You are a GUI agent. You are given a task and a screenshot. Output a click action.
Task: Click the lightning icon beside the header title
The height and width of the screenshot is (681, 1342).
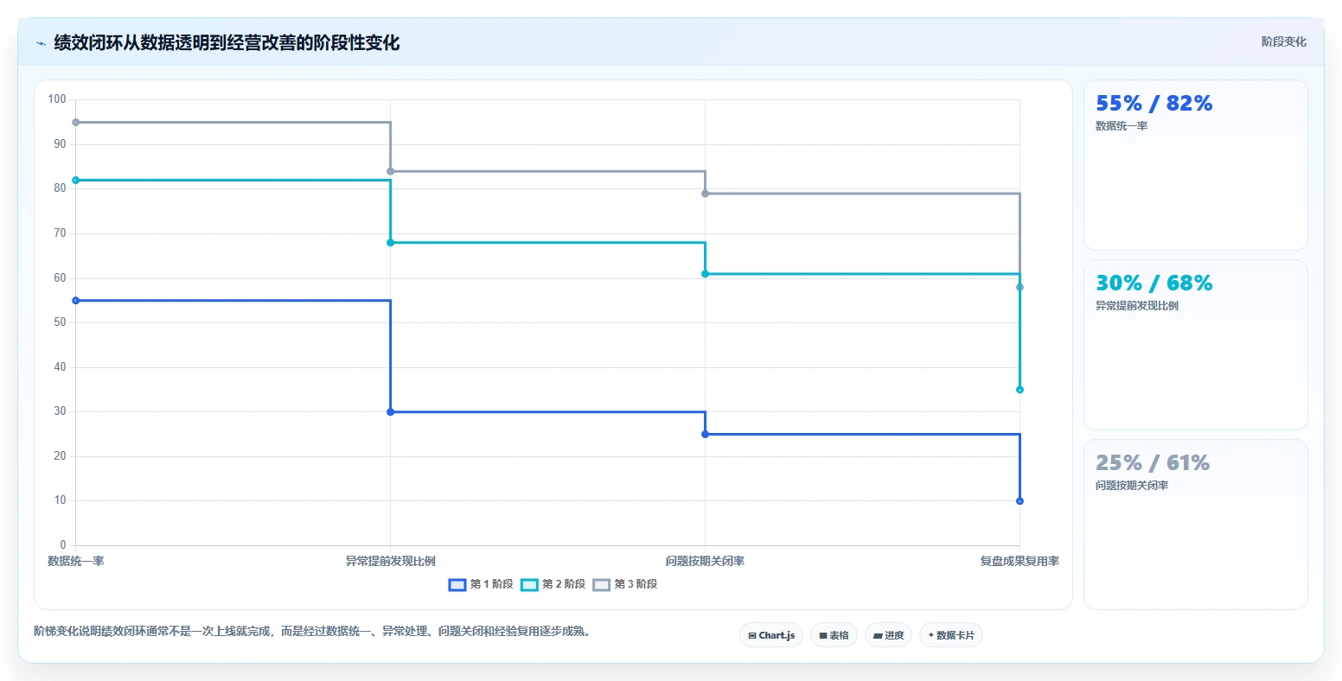[41, 43]
